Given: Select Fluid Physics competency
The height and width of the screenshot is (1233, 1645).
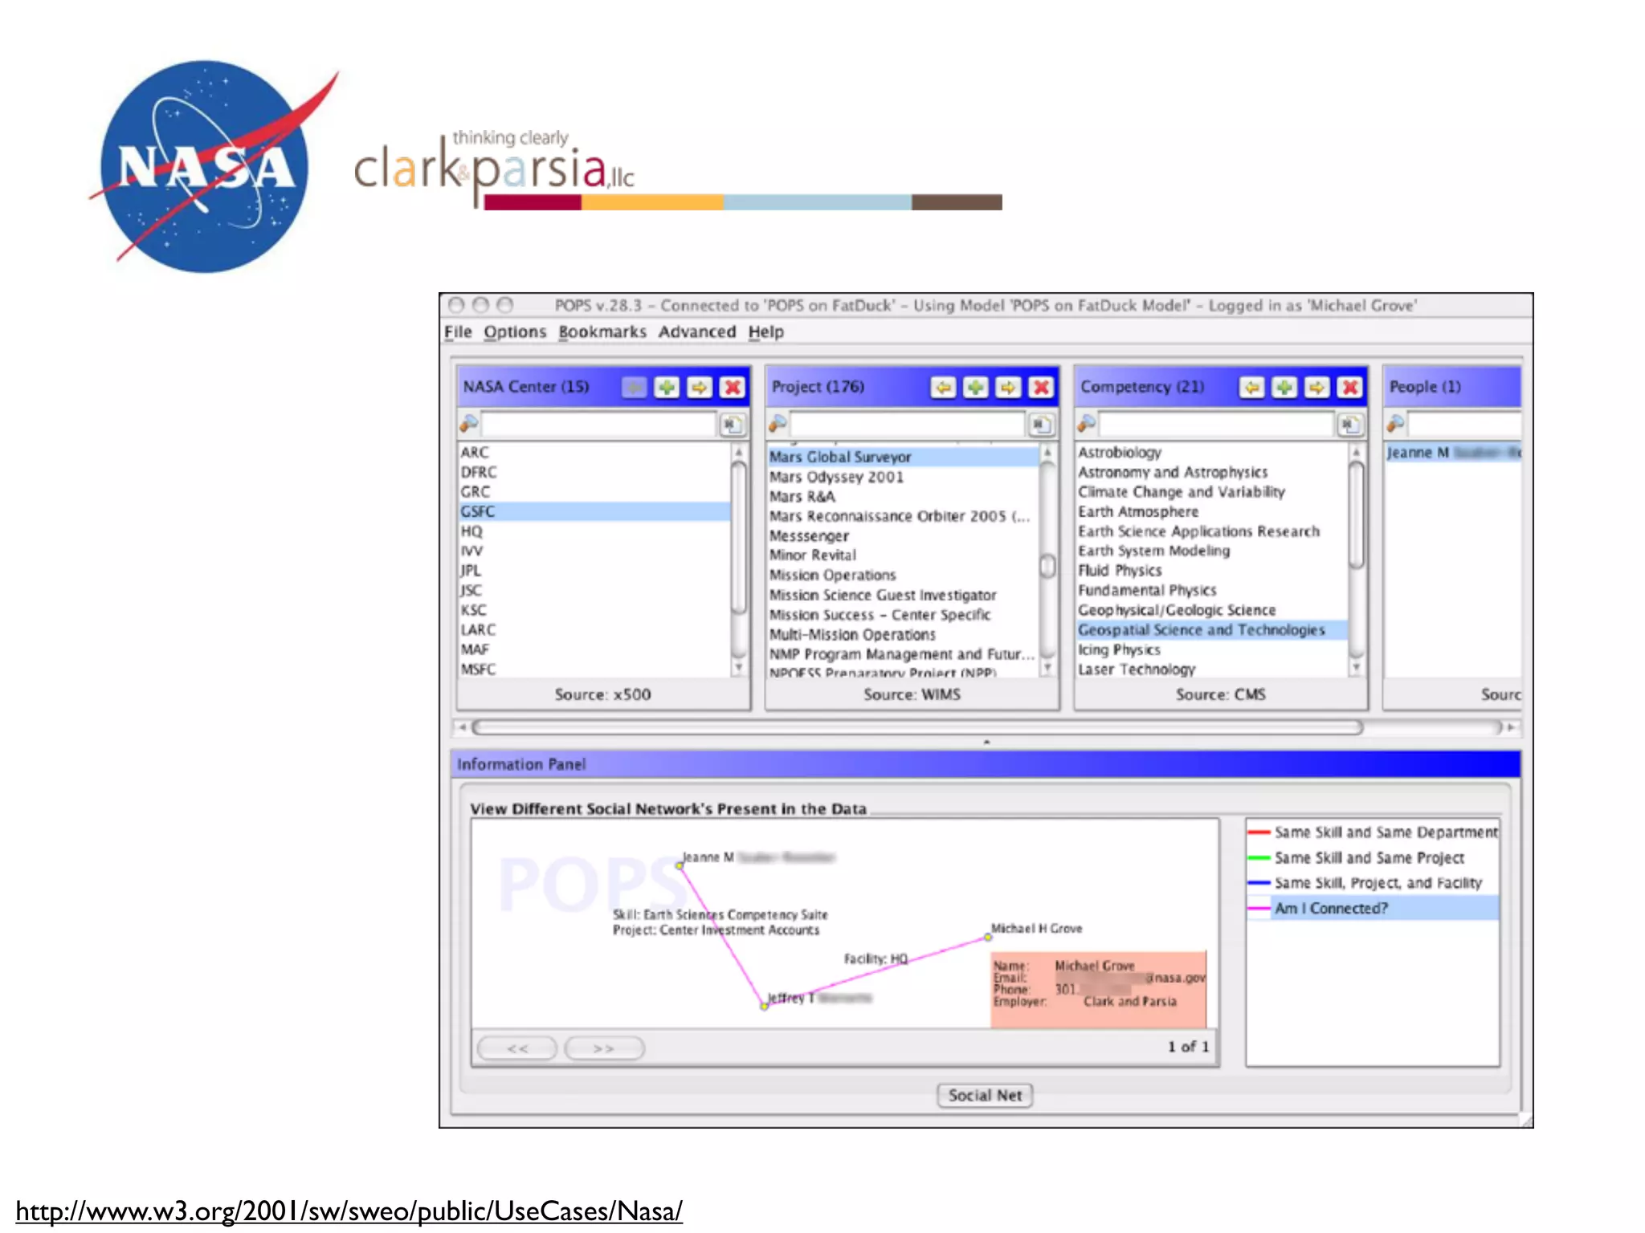Looking at the screenshot, I should tap(1211, 571).
